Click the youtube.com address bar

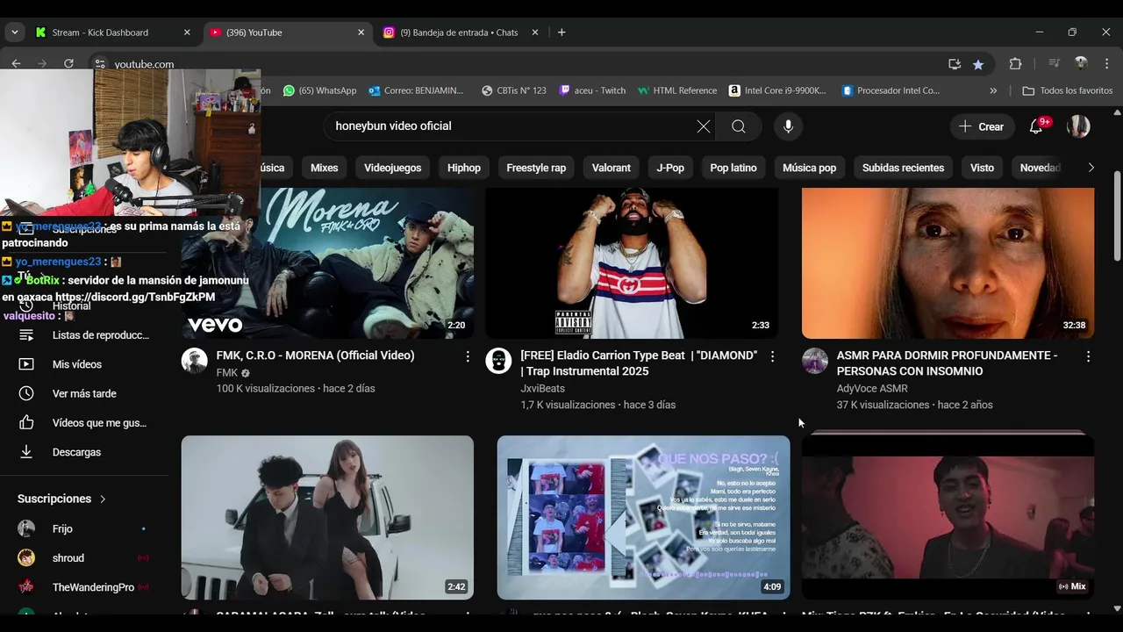518,64
